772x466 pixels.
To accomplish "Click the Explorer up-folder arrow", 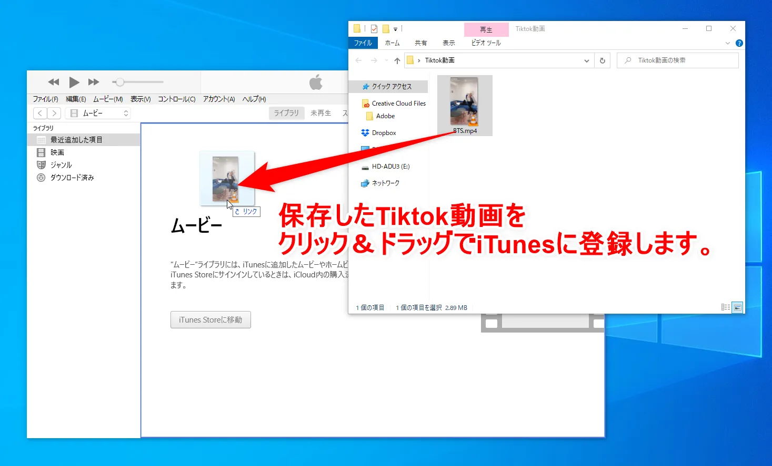I will (x=397, y=60).
